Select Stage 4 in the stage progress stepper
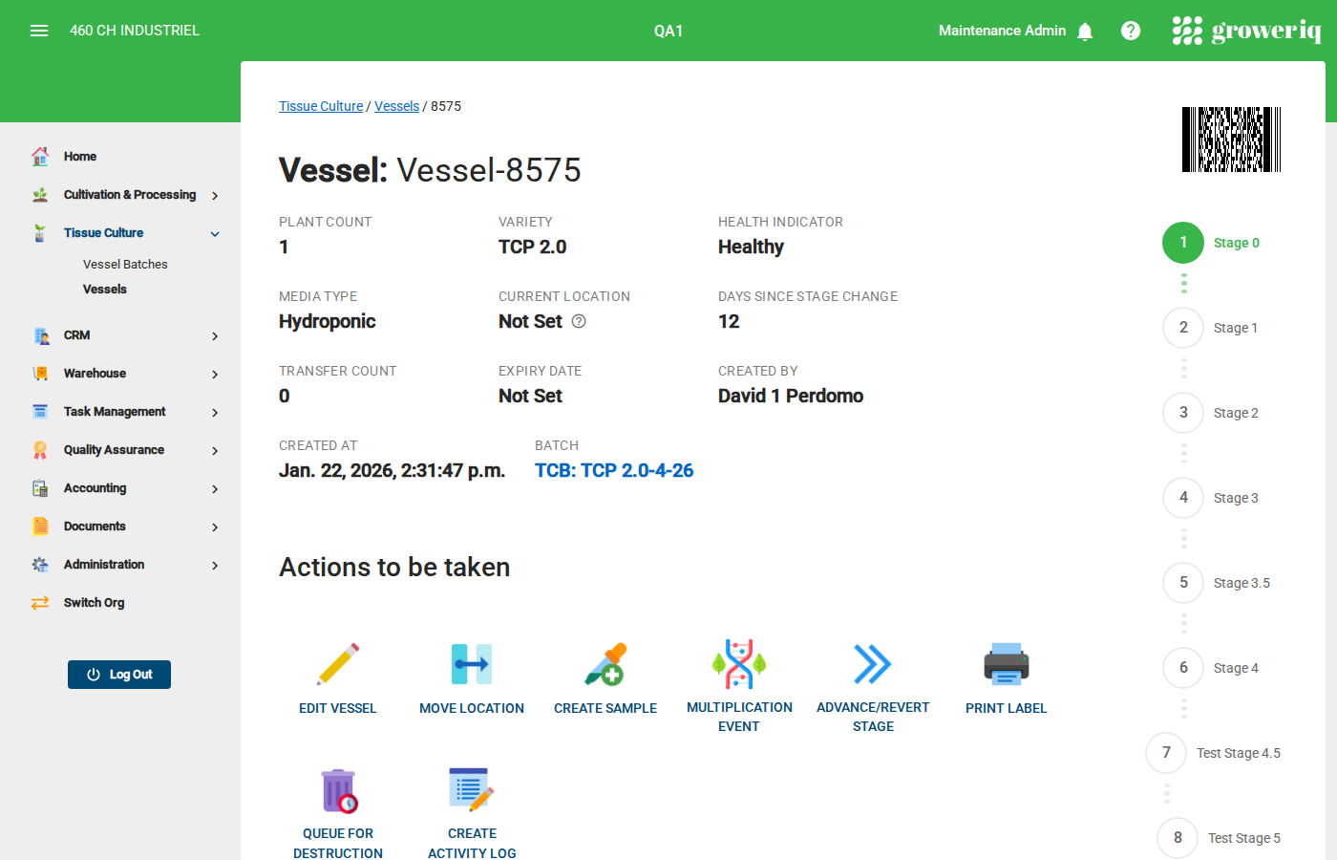This screenshot has width=1337, height=860. [x=1183, y=668]
